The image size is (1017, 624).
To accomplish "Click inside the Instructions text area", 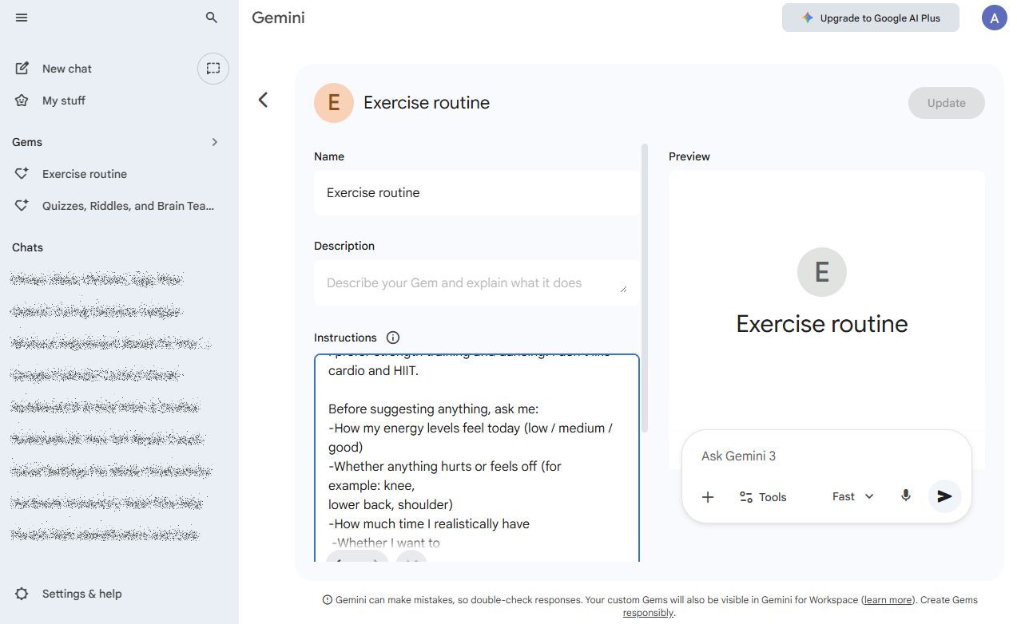I will click(x=477, y=458).
